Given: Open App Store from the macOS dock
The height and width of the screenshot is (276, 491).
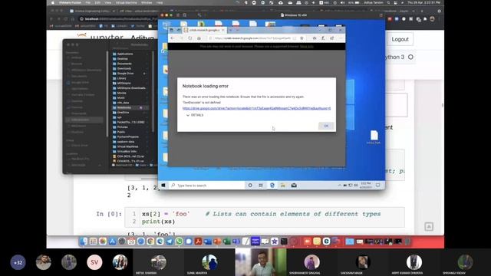Looking at the screenshot, I should point(112,242).
